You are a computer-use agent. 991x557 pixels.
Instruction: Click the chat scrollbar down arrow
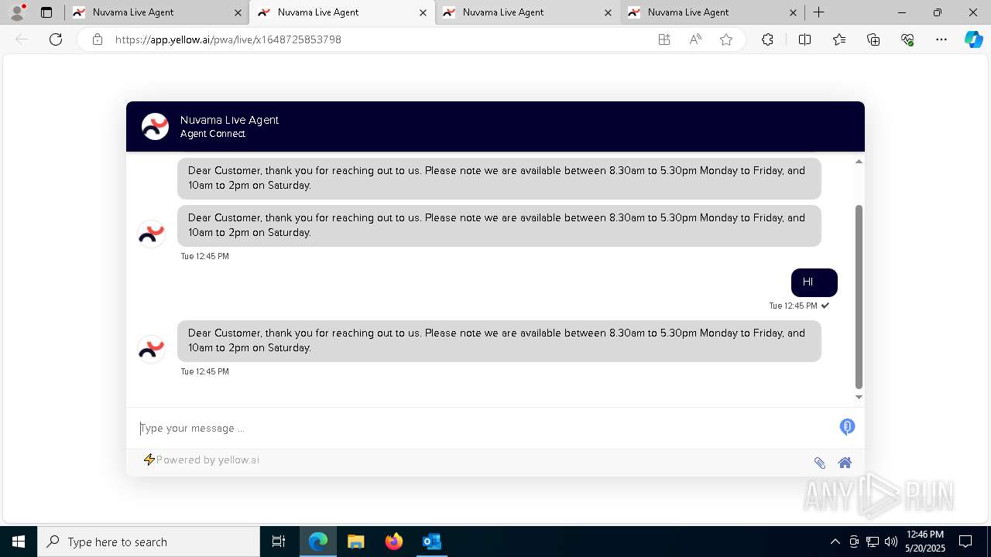859,397
